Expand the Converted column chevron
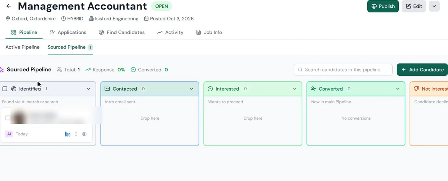This screenshot has width=448, height=181. click(398, 89)
